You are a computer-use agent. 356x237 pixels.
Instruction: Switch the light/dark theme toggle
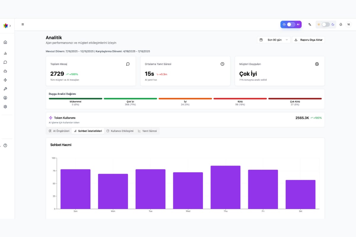point(325,25)
